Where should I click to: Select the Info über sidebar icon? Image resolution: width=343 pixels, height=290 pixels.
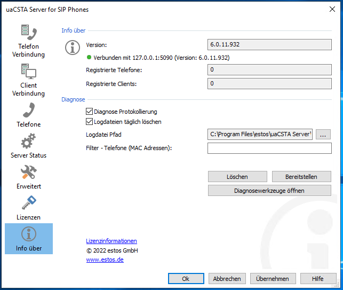tap(28, 234)
